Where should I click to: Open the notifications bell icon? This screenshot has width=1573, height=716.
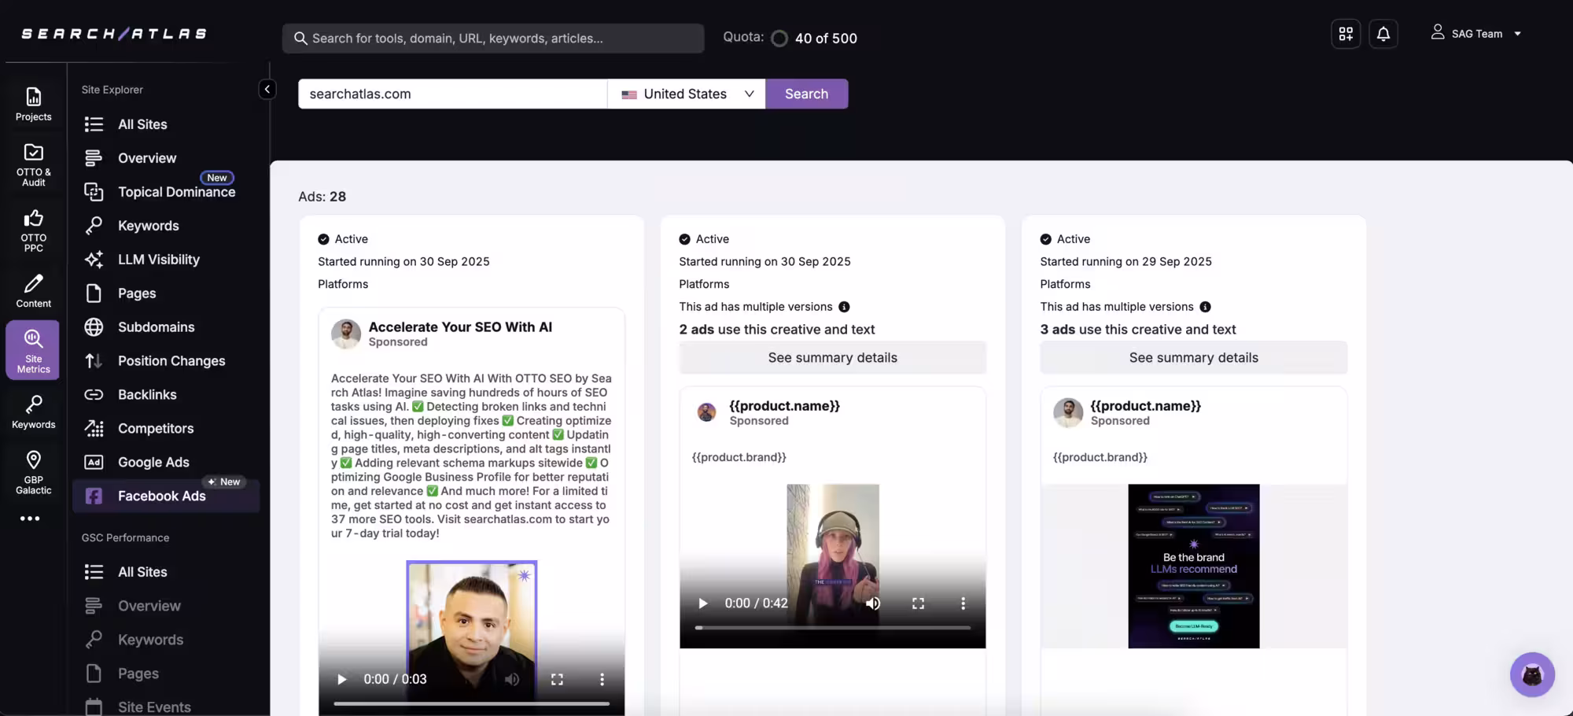coord(1383,34)
